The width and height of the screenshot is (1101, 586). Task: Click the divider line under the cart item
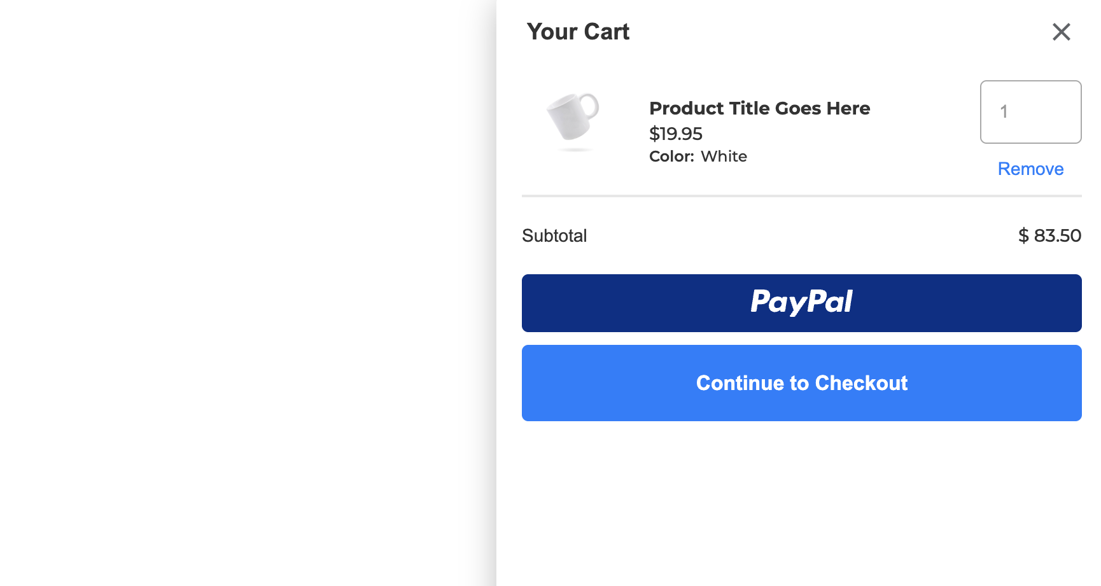point(801,196)
